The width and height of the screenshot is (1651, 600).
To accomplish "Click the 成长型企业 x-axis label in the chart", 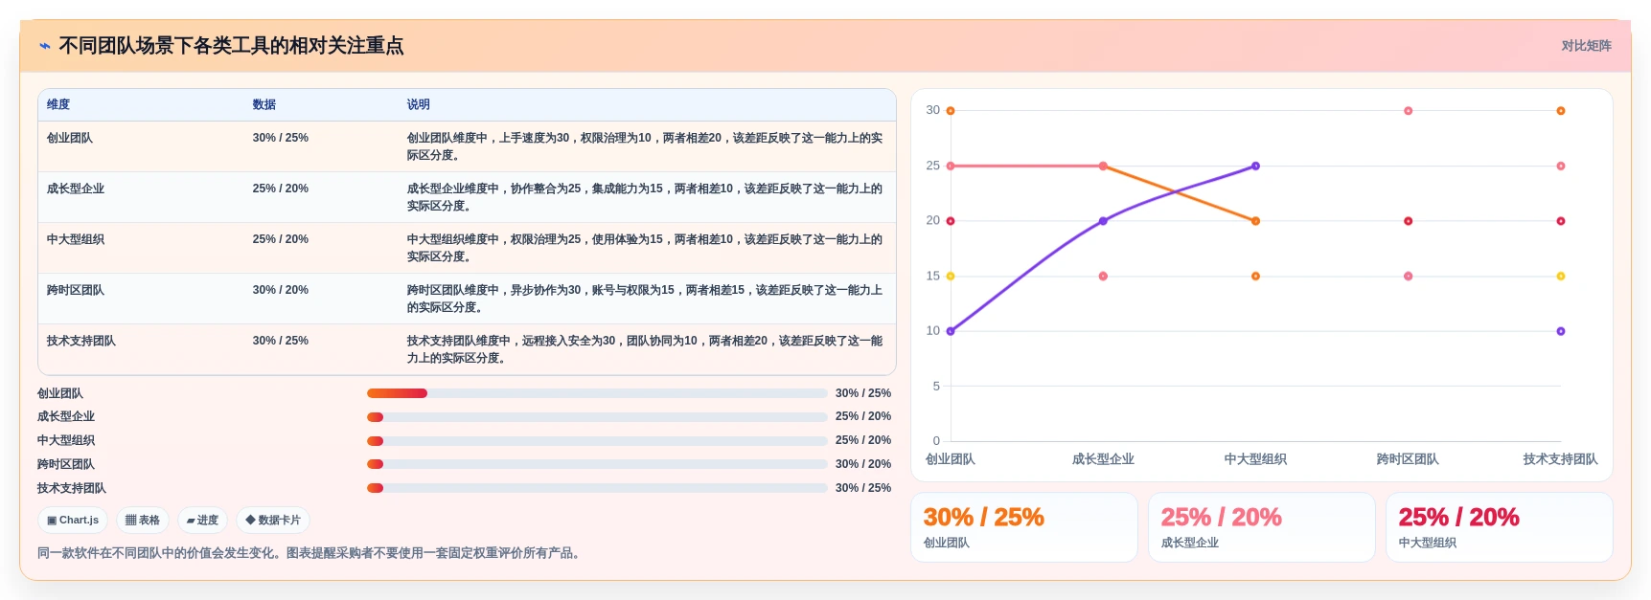I will pos(1103,459).
